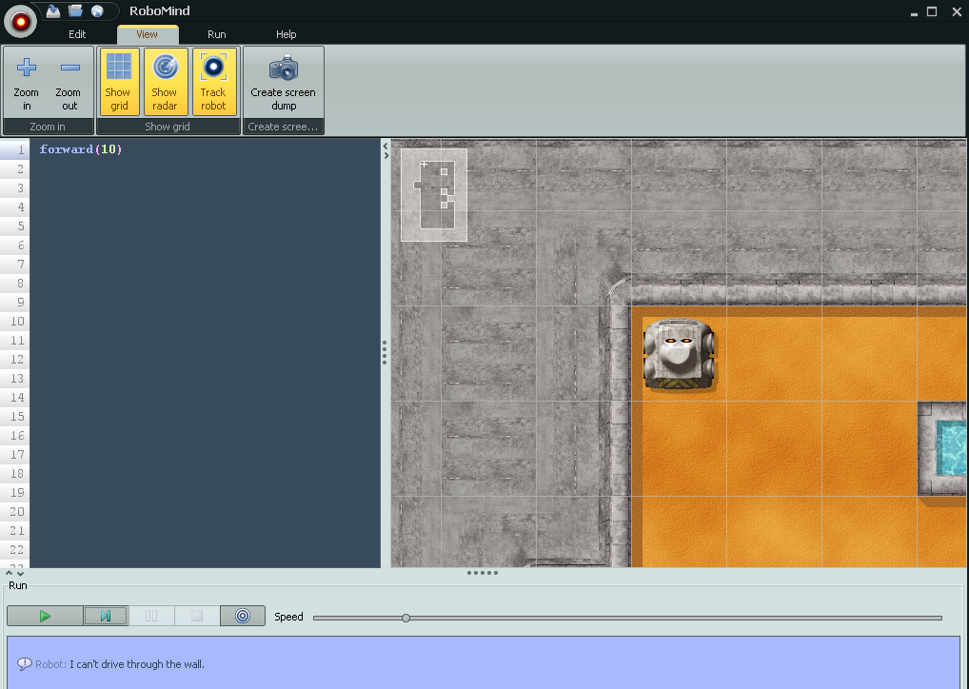Click the Show grid group label

168,127
